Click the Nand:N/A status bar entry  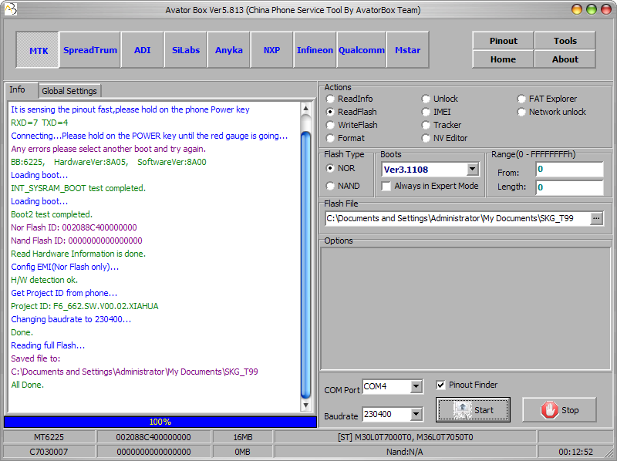coord(406,452)
